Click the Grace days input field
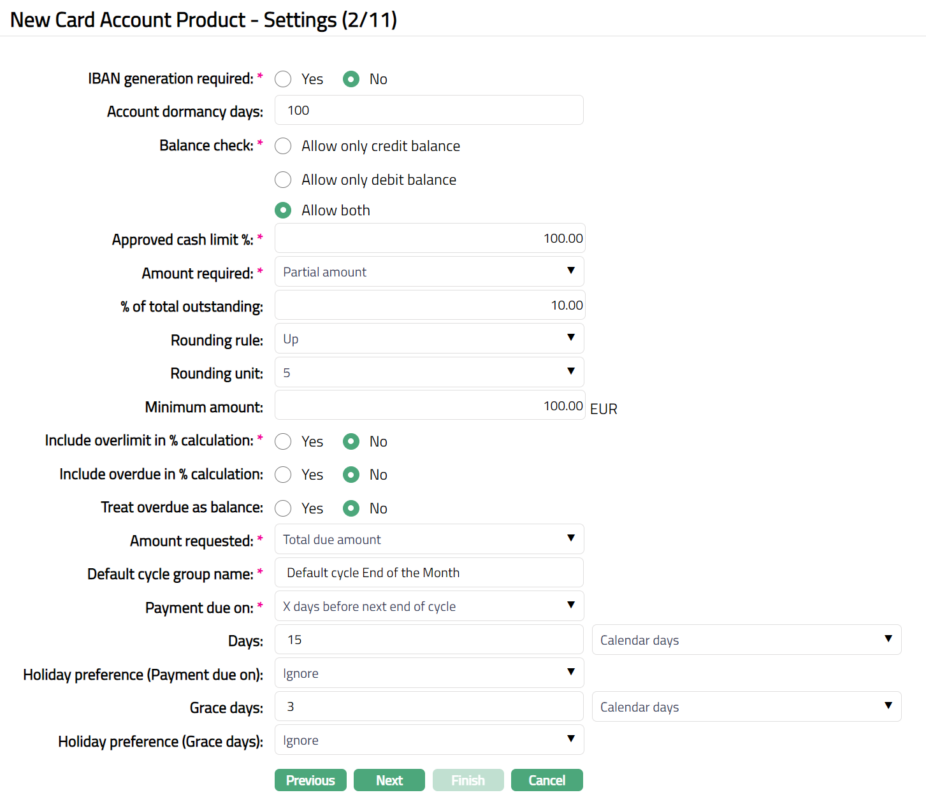926x802 pixels. [x=429, y=706]
